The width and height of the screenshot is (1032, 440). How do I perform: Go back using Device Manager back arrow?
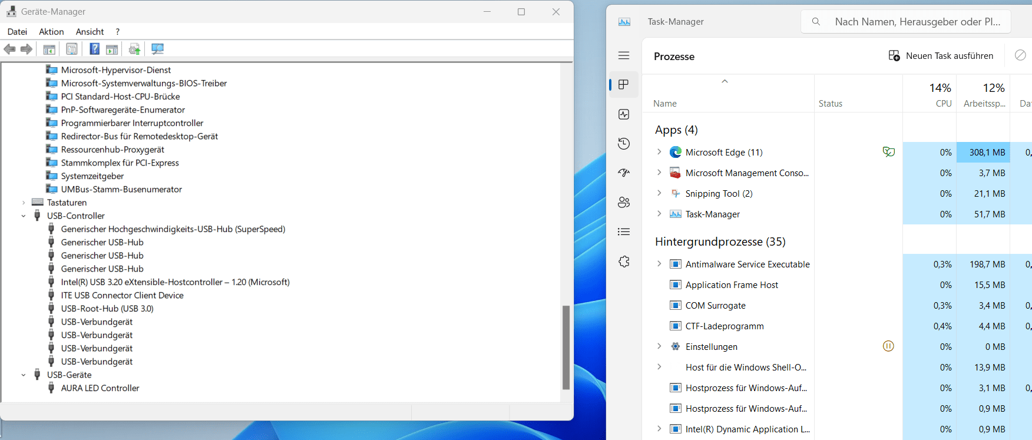point(9,49)
